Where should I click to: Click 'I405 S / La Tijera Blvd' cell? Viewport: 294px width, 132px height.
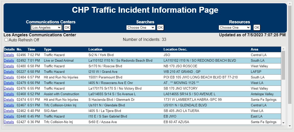105,111
